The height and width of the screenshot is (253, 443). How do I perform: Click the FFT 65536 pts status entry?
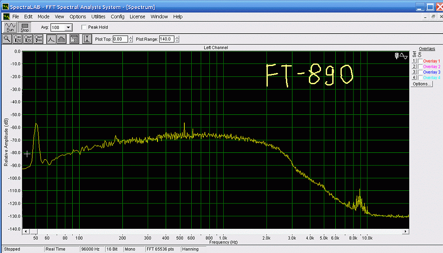[163, 250]
